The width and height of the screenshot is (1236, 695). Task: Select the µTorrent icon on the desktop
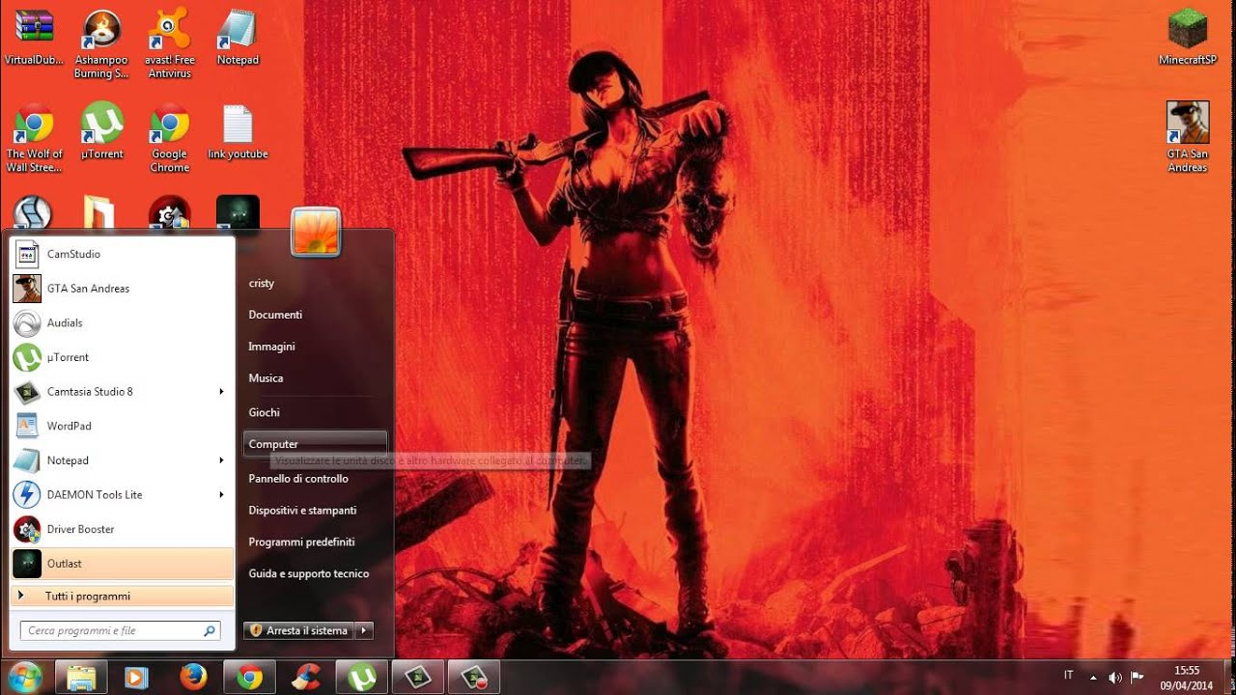tap(101, 130)
